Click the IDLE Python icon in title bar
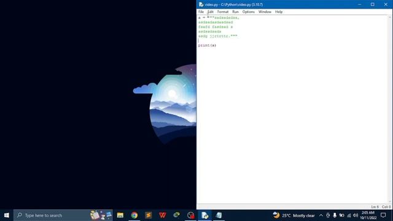This screenshot has height=221, width=393. pyautogui.click(x=201, y=4)
